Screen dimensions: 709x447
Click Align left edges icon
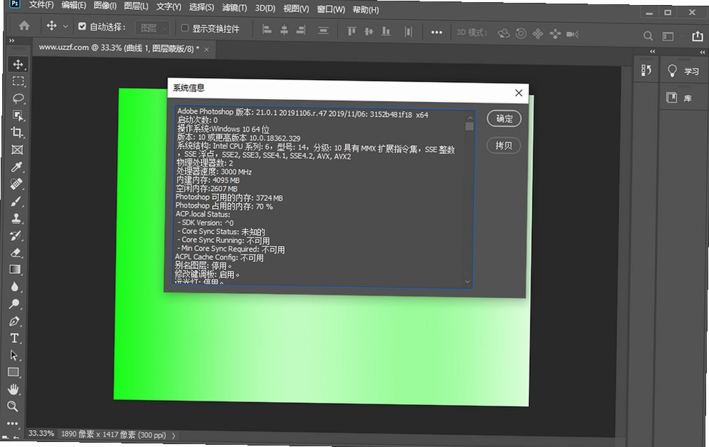(x=267, y=30)
